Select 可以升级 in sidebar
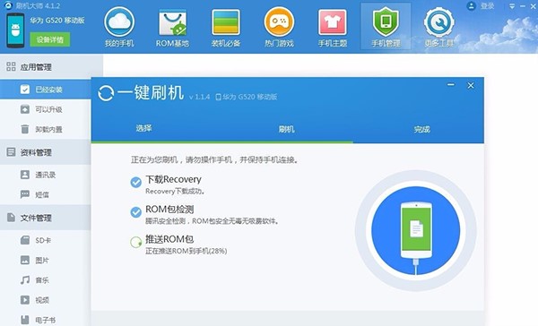The height and width of the screenshot is (326, 538). tap(46, 109)
